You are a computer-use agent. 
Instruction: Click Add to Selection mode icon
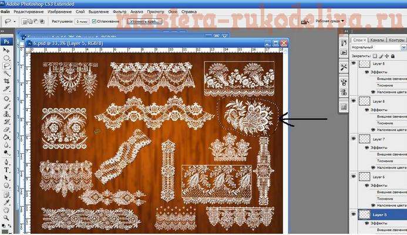(x=30, y=22)
